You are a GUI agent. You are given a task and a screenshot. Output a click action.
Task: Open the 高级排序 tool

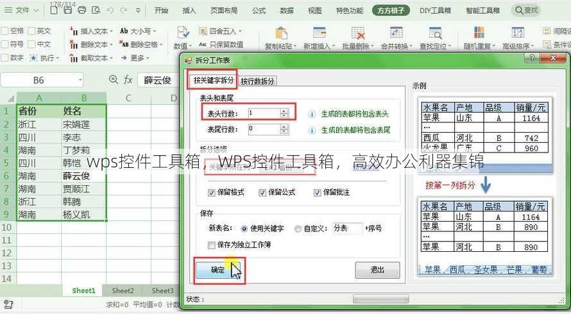tap(518, 38)
